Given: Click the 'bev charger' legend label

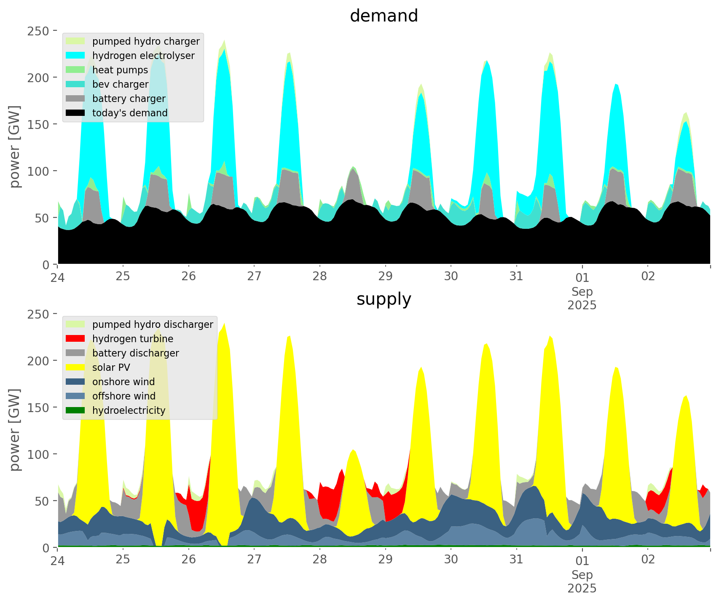Looking at the screenshot, I should [x=120, y=84].
